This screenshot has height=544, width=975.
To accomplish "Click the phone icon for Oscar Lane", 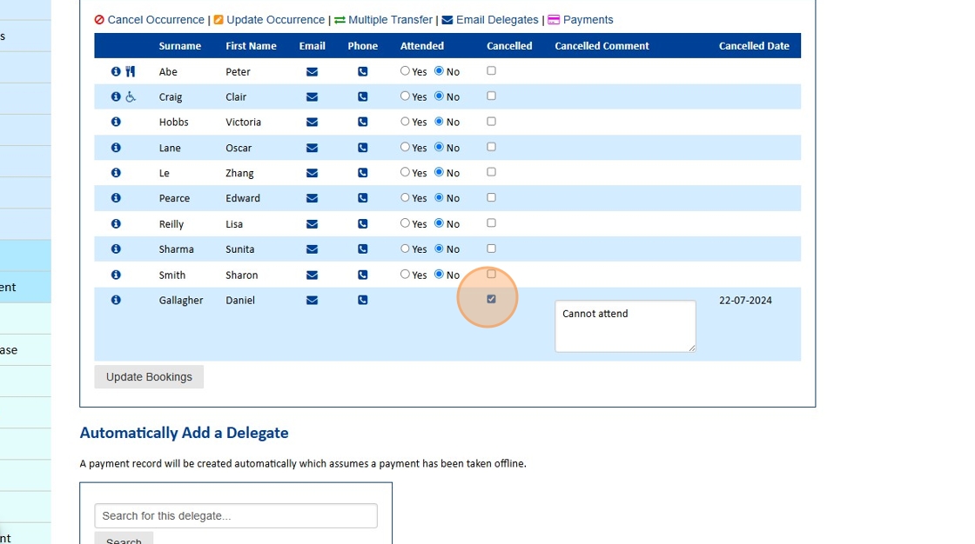I will (x=362, y=148).
